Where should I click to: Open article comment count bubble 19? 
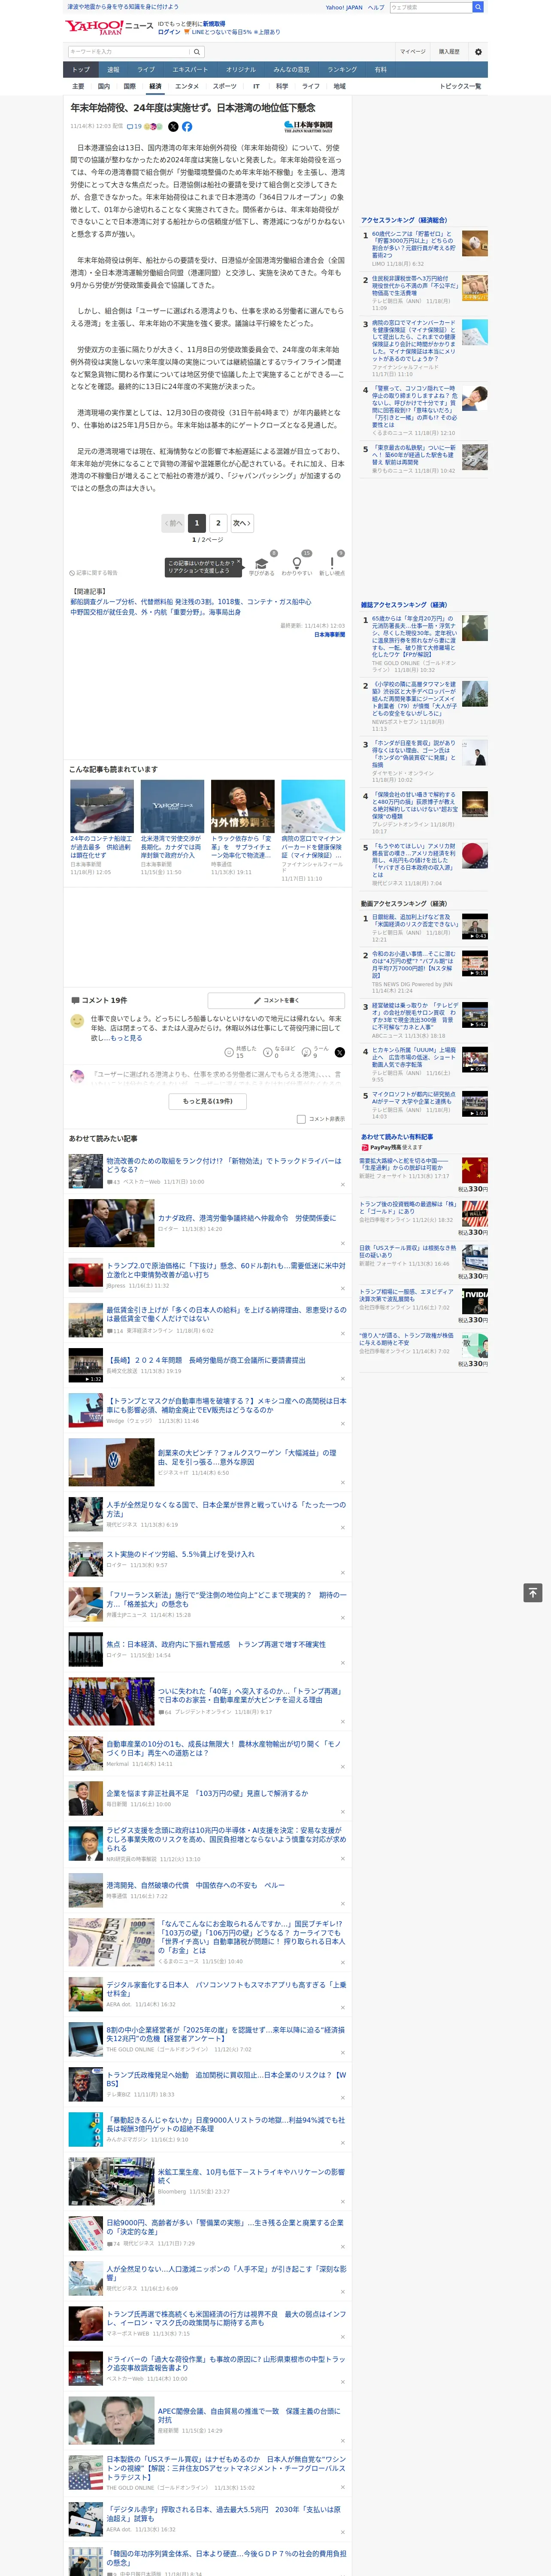click(134, 127)
